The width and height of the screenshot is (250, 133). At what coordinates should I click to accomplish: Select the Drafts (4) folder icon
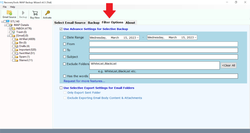coord(16,46)
